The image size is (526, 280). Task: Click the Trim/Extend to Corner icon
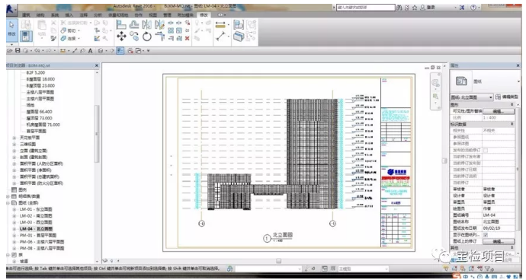pos(159,37)
